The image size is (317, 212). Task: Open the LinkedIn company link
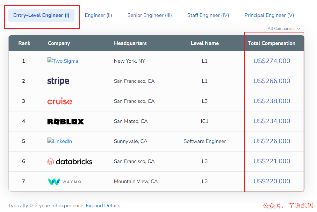(60, 141)
